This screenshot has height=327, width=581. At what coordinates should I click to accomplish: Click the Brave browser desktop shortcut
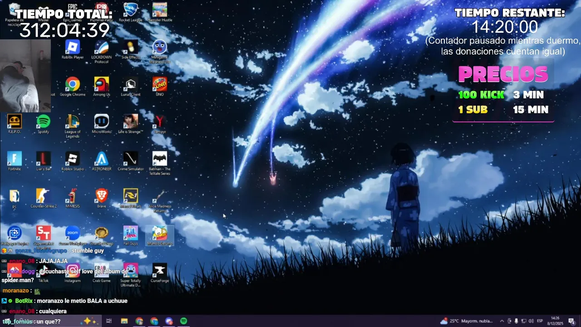coord(101,198)
